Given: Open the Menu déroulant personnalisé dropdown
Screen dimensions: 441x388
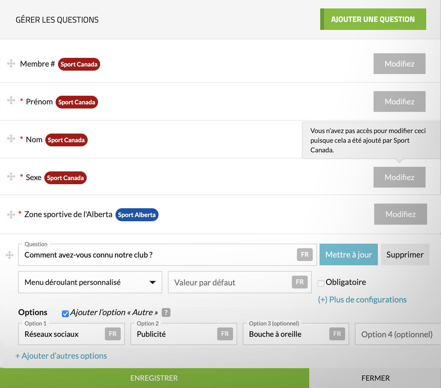Looking at the screenshot, I should pyautogui.click(x=90, y=282).
